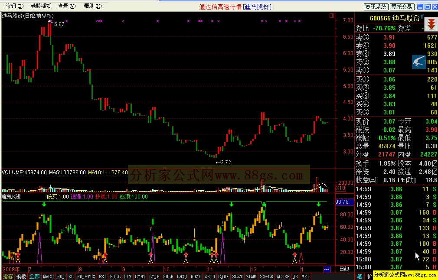Click the 魔鬼K线 indicator name

(11, 196)
